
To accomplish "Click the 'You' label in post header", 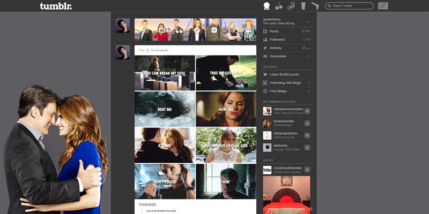I will (x=142, y=50).
